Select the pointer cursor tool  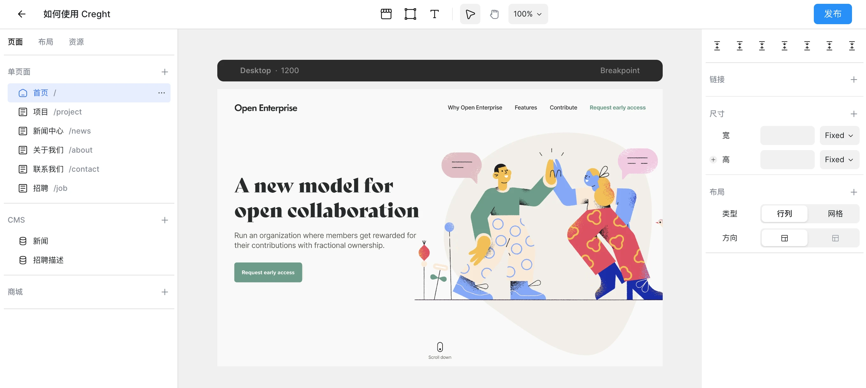coord(470,14)
